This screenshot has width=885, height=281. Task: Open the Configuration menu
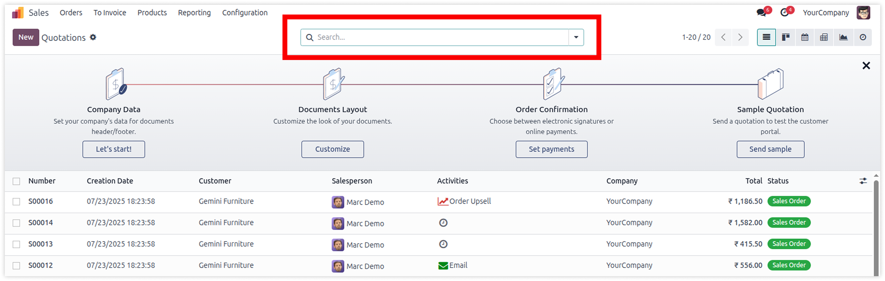pyautogui.click(x=245, y=13)
